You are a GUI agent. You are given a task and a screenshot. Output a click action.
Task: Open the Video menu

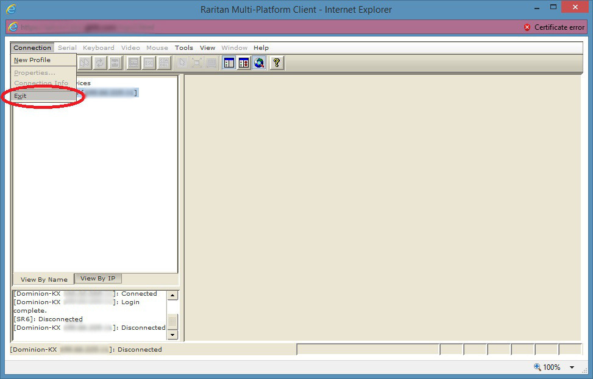pos(130,47)
